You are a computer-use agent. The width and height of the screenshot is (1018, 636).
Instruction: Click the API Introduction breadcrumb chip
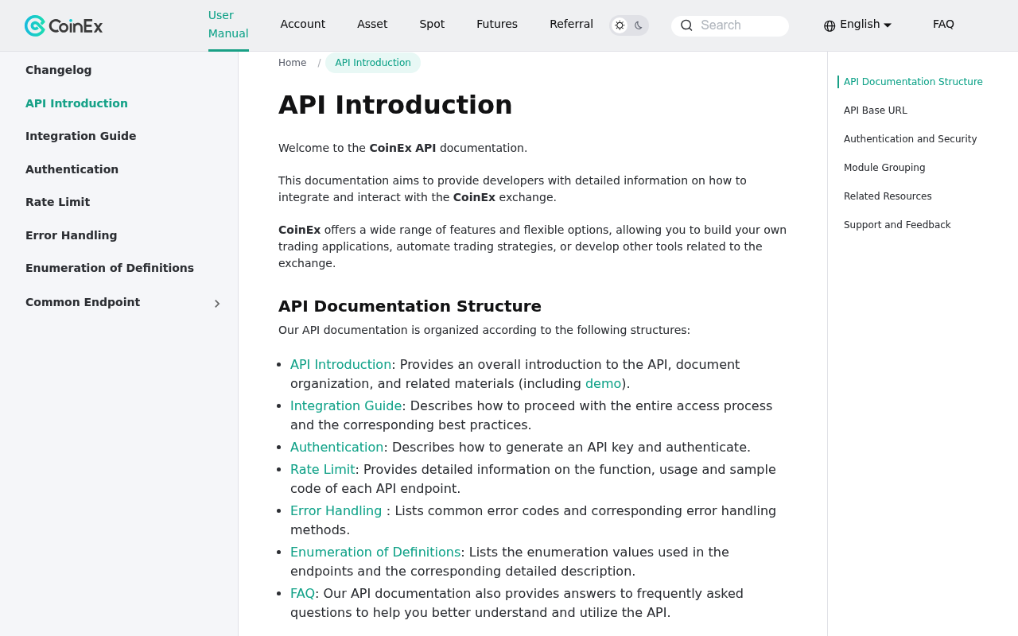(373, 63)
